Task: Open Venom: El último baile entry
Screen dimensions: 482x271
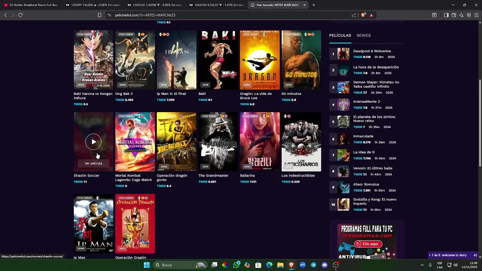Action: [373, 168]
